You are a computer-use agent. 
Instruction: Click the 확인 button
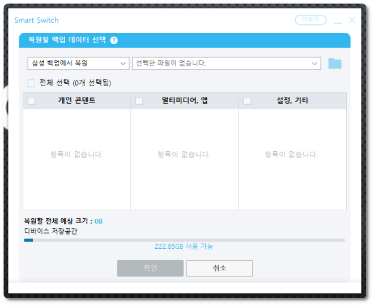tap(150, 268)
